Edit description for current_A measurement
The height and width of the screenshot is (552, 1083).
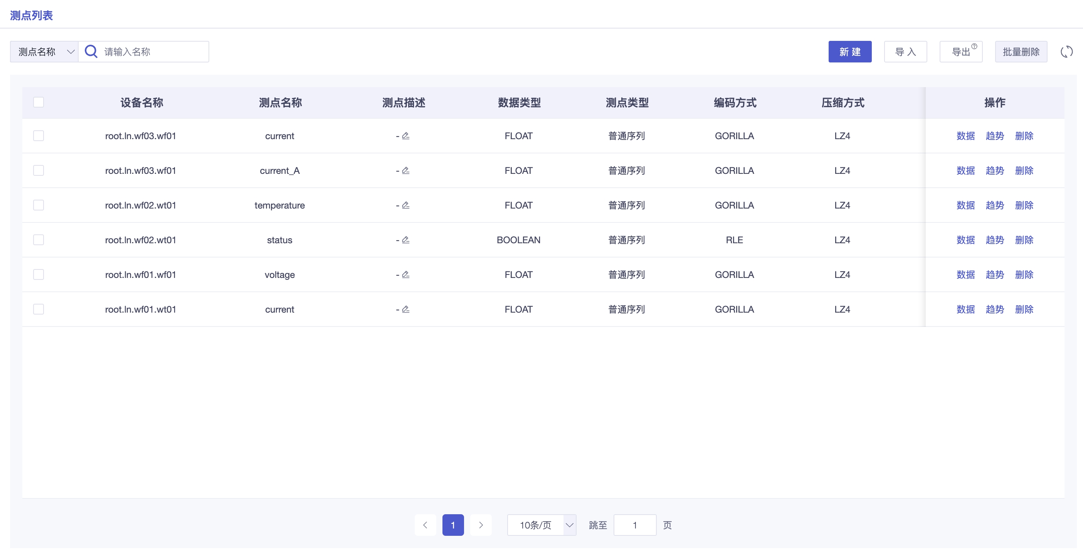point(406,170)
